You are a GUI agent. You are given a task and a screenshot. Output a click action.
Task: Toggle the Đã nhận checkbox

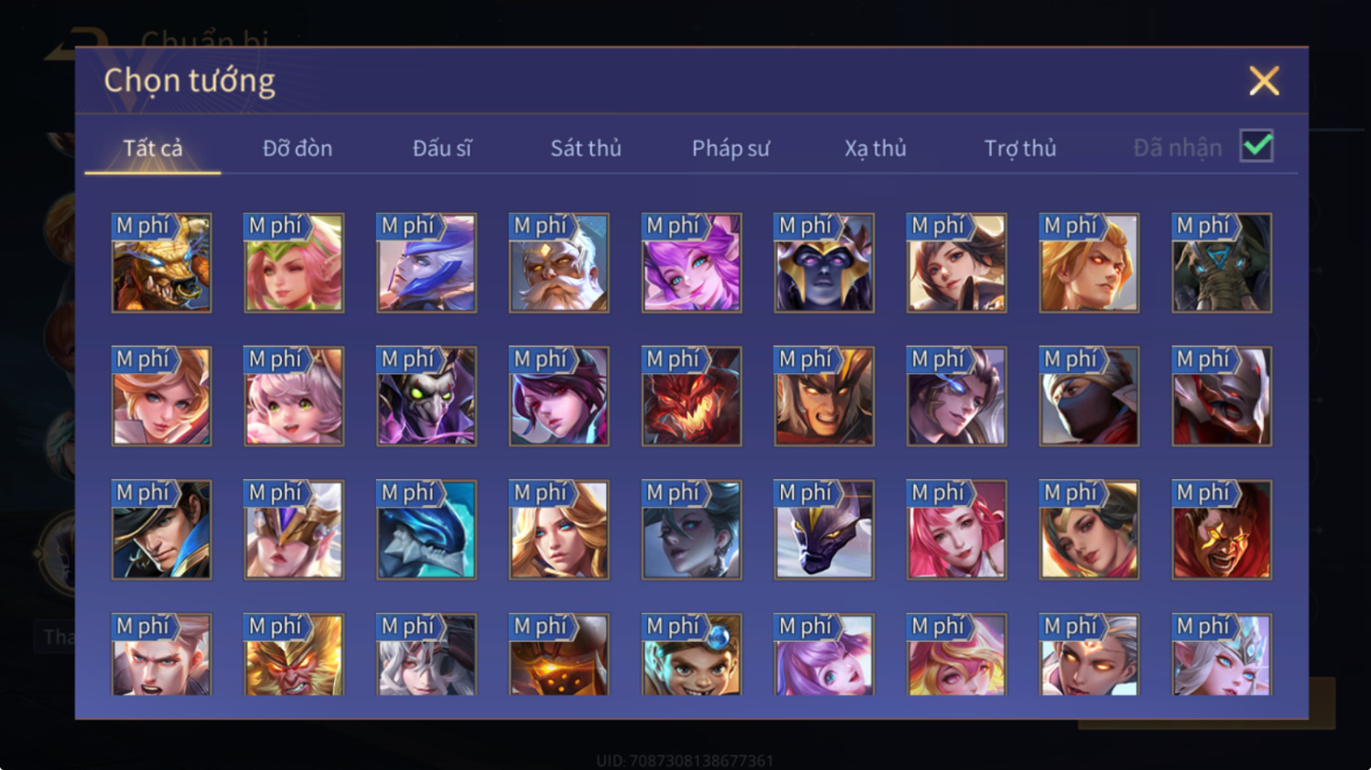[x=1257, y=146]
